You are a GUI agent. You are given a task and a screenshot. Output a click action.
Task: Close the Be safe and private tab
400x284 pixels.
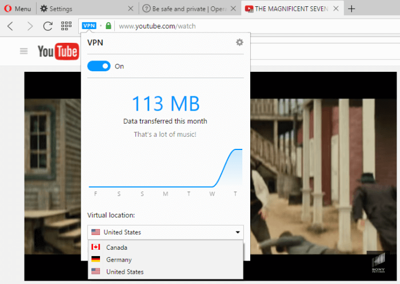(x=233, y=9)
